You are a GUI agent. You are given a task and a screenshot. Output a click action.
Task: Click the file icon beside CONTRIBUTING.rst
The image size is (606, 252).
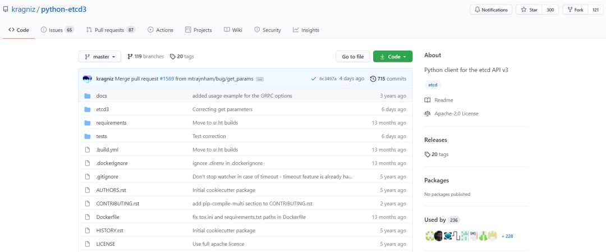point(88,204)
